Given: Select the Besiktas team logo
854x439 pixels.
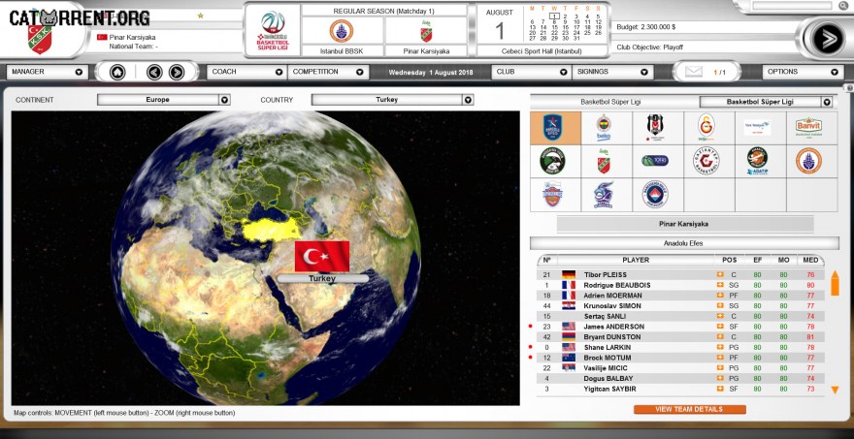Looking at the screenshot, I should coord(656,128).
